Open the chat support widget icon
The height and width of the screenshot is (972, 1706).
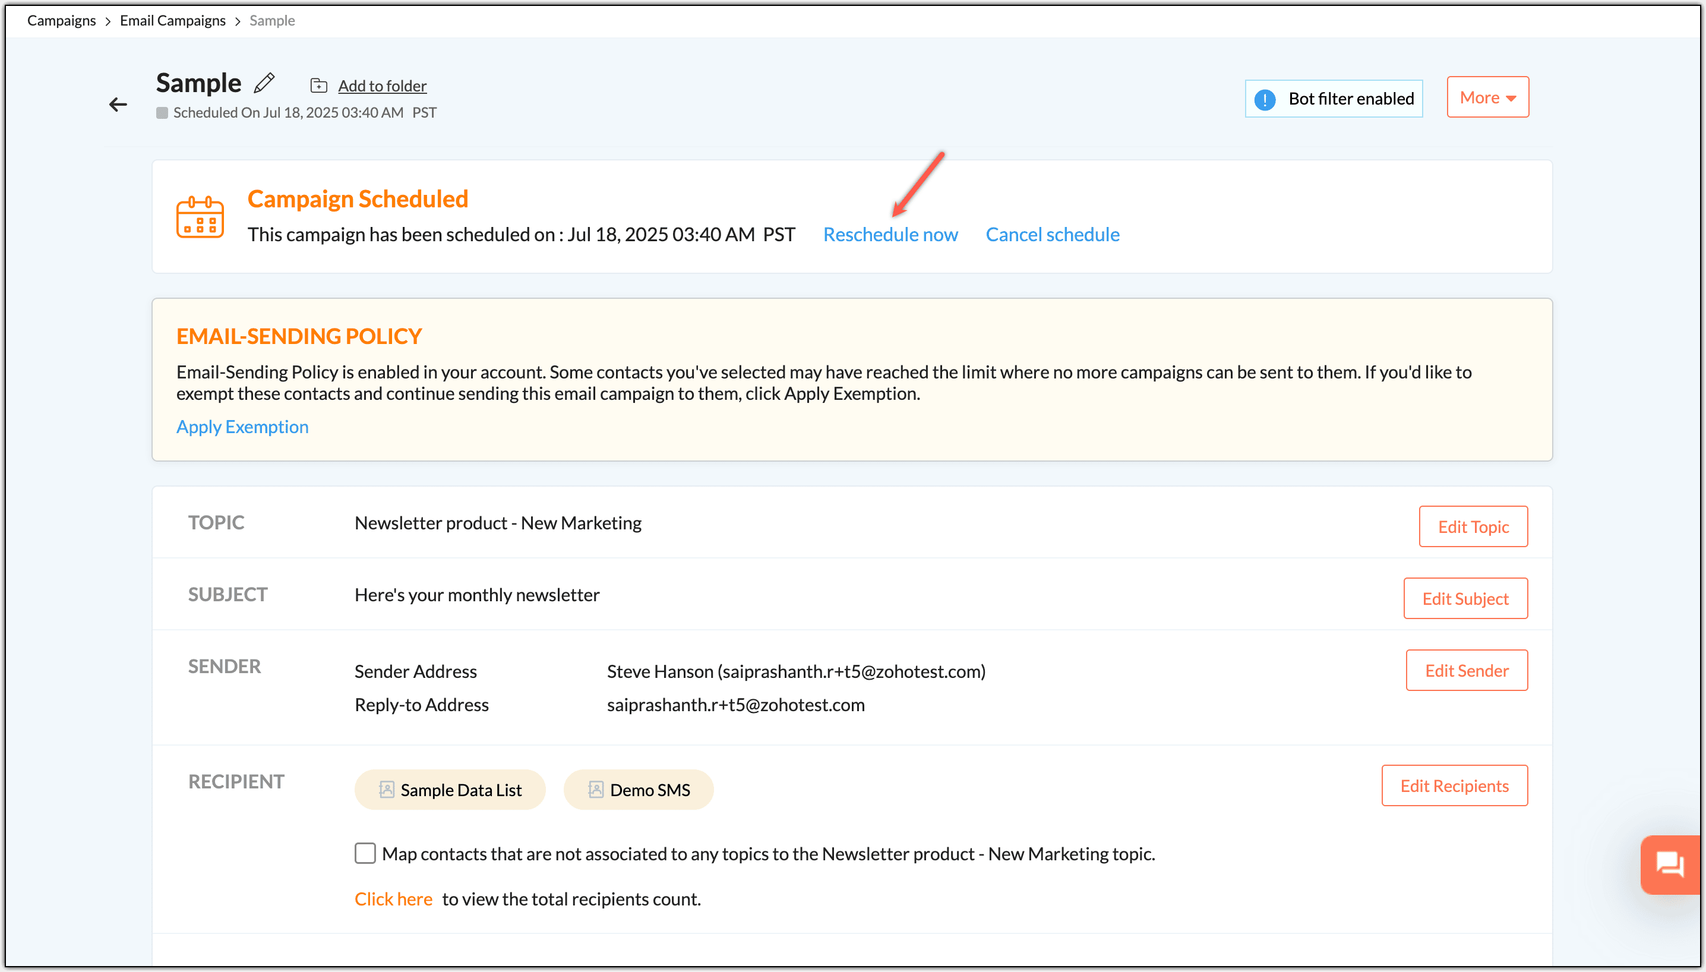(1669, 864)
